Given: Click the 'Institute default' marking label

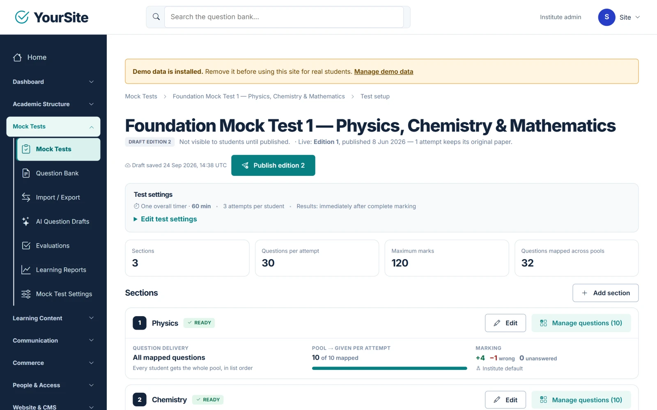Looking at the screenshot, I should pos(503,369).
